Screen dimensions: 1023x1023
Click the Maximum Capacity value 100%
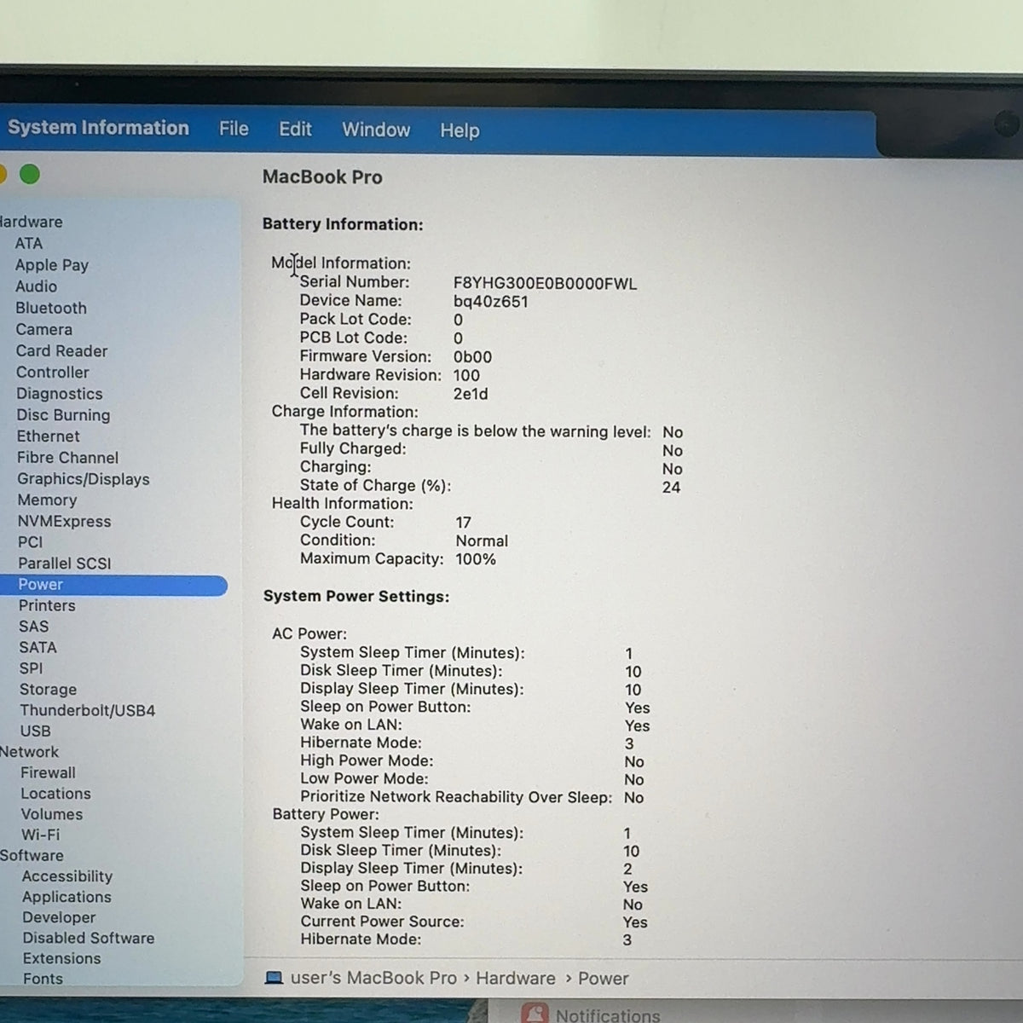476,559
